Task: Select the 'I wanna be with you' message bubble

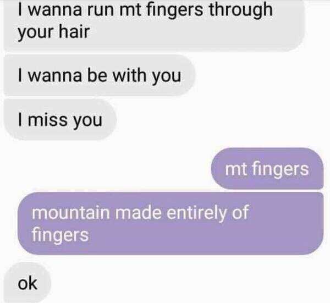Action: (x=100, y=75)
